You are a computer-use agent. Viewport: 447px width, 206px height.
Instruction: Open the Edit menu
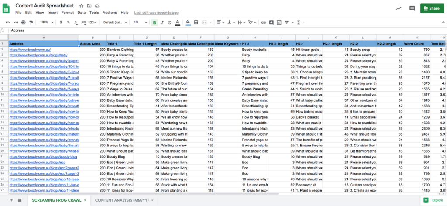[x=28, y=13]
